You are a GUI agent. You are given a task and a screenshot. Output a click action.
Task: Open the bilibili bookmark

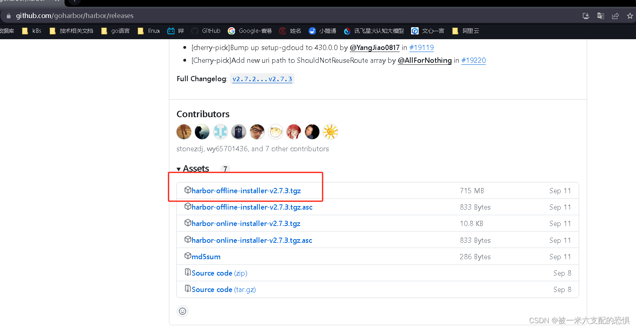coord(176,31)
